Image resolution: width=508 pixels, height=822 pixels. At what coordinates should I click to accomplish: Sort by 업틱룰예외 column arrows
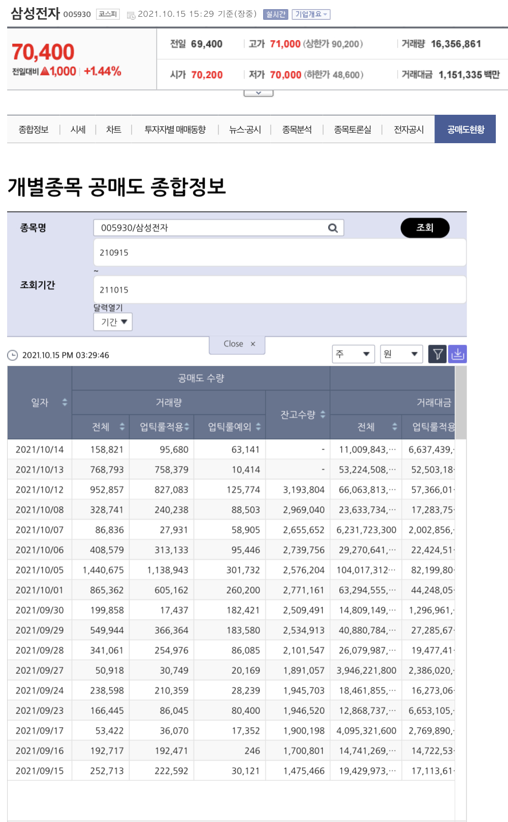point(258,426)
